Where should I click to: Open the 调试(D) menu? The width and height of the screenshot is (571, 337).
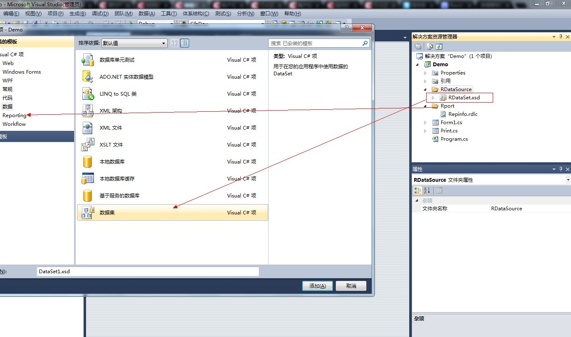(100, 14)
